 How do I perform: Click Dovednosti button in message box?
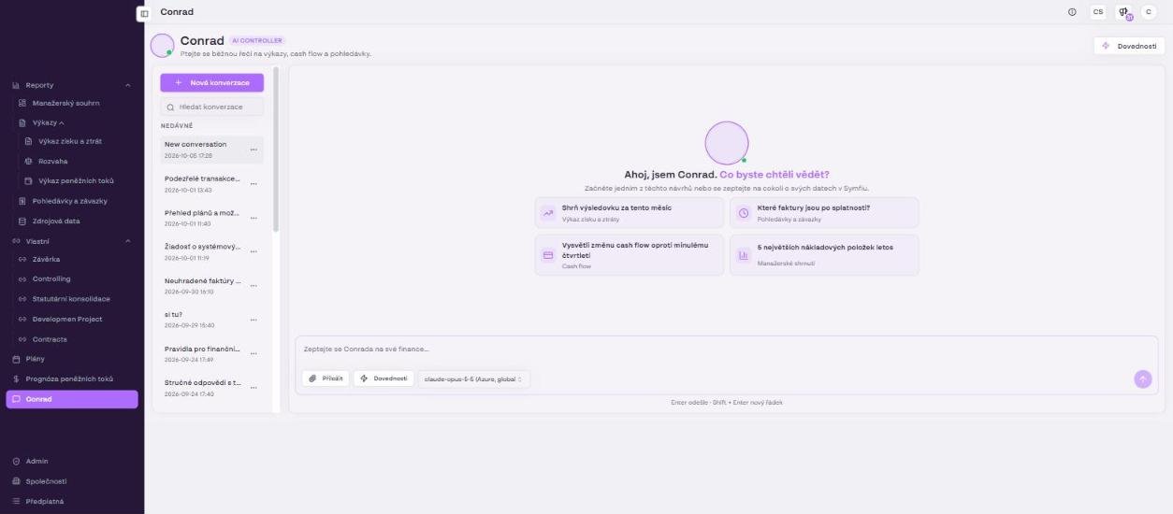tap(384, 378)
